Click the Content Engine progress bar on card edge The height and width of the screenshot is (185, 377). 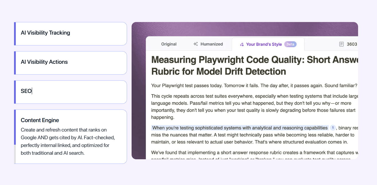[15, 154]
